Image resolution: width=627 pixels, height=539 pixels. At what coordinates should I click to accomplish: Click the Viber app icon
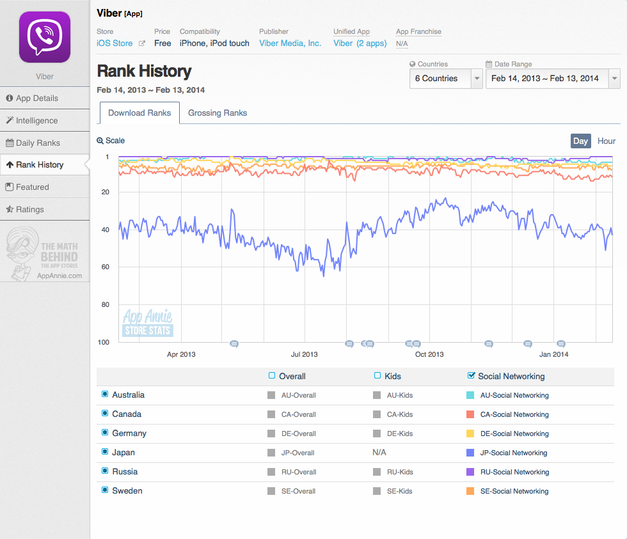coord(45,36)
